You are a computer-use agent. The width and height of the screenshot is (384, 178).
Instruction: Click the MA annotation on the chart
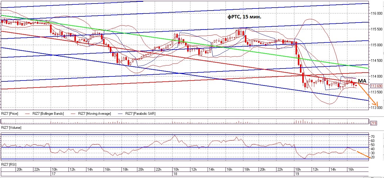pos(362,81)
